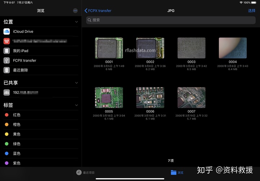Image resolution: width=260 pixels, height=181 pixels.
Task: Open the shared server 192 entry
Action: pyautogui.click(x=40, y=92)
